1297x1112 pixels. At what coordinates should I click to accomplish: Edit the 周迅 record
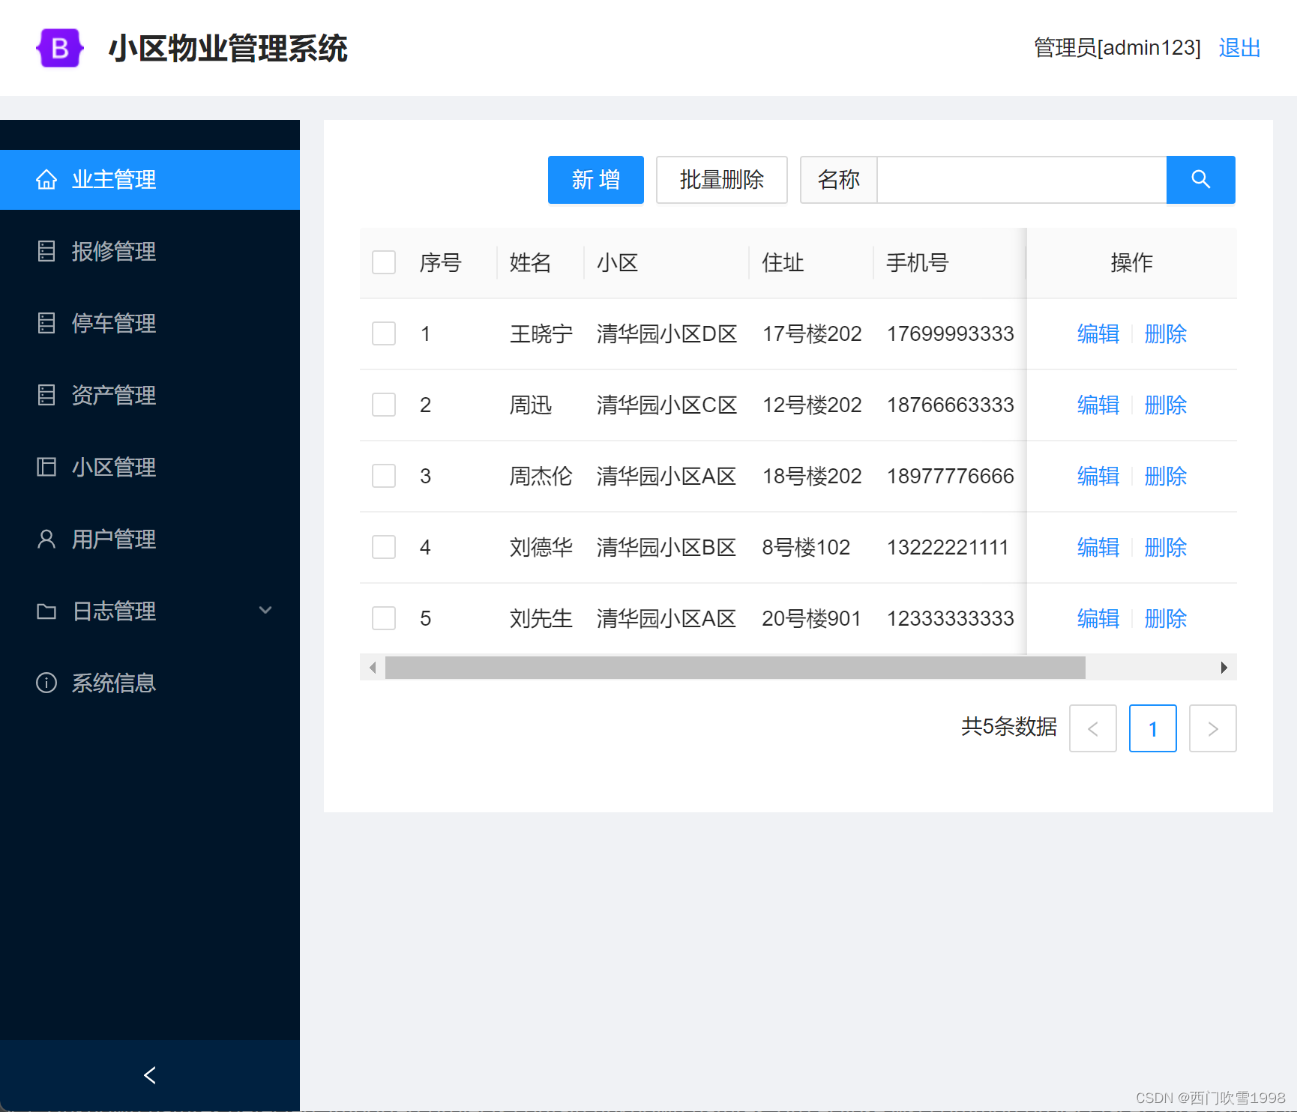pyautogui.click(x=1098, y=405)
